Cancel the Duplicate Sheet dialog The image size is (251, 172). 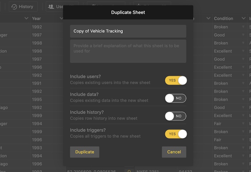coord(174,152)
